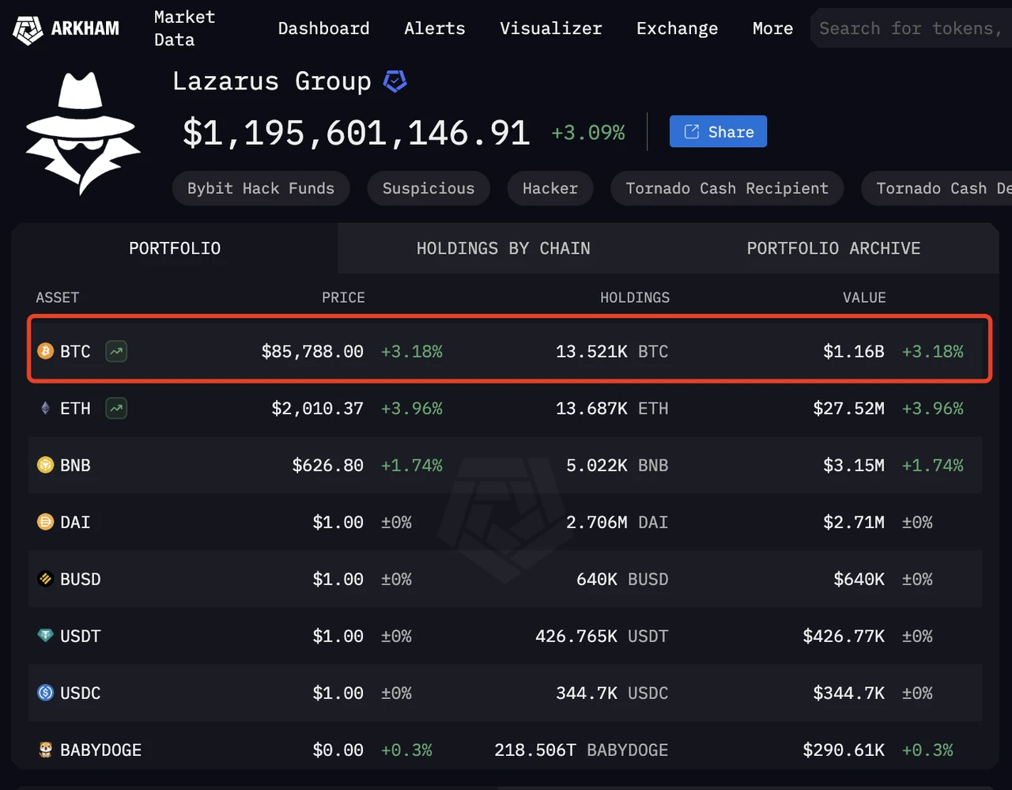
Task: Click the DAI token icon
Action: [46, 522]
